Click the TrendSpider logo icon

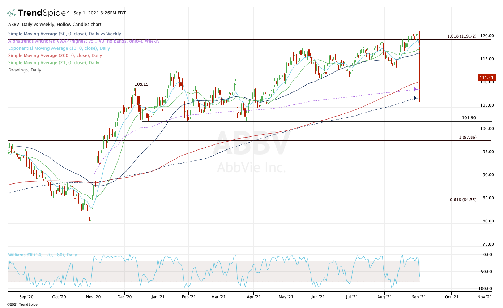point(12,13)
